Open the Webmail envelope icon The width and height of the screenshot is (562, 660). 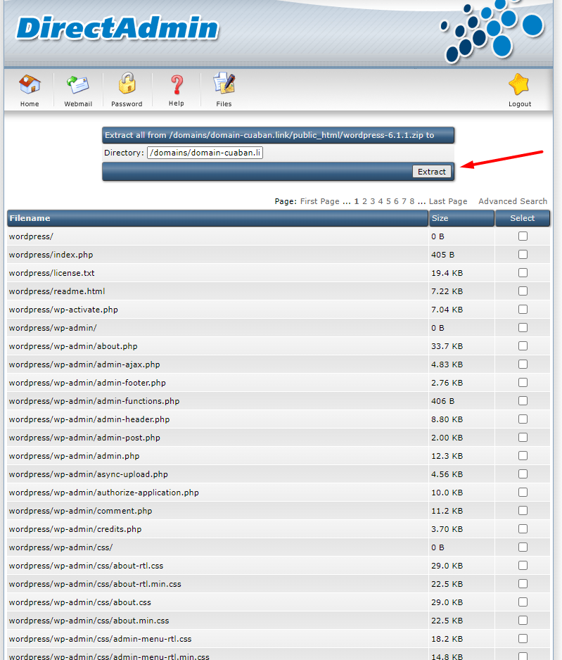[x=78, y=84]
